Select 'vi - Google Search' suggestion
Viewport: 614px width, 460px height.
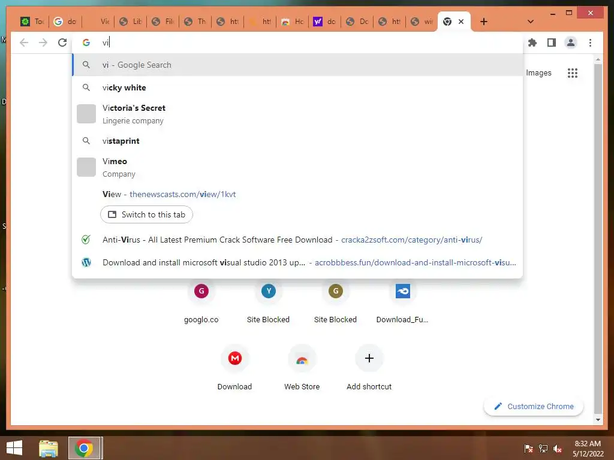point(297,65)
